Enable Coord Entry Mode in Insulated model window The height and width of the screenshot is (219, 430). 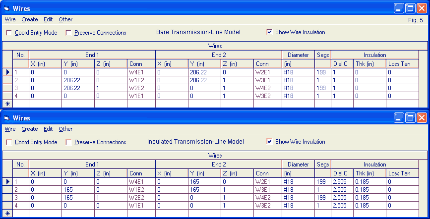[9, 142]
